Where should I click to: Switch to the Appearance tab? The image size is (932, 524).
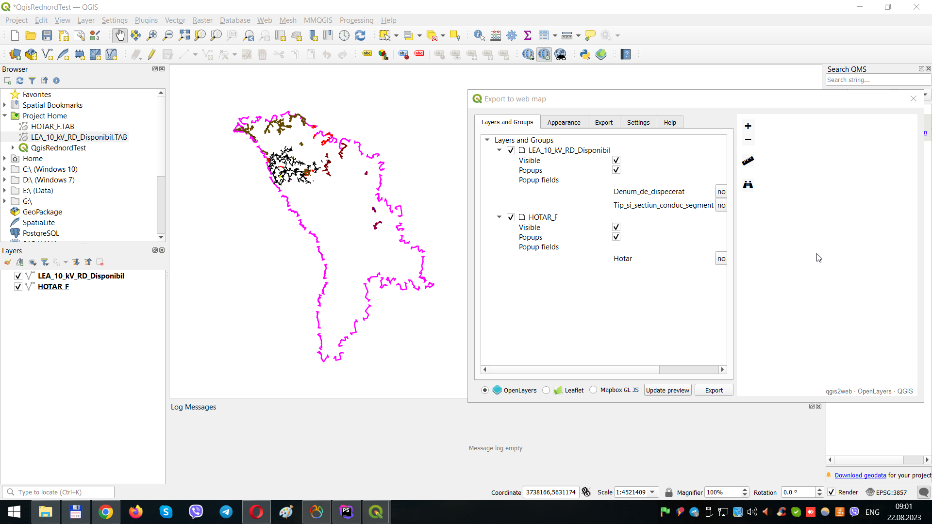click(x=564, y=122)
